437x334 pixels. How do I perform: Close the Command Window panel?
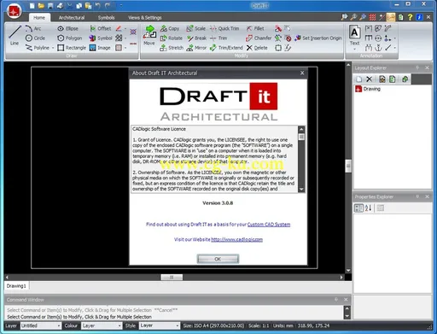click(x=346, y=300)
